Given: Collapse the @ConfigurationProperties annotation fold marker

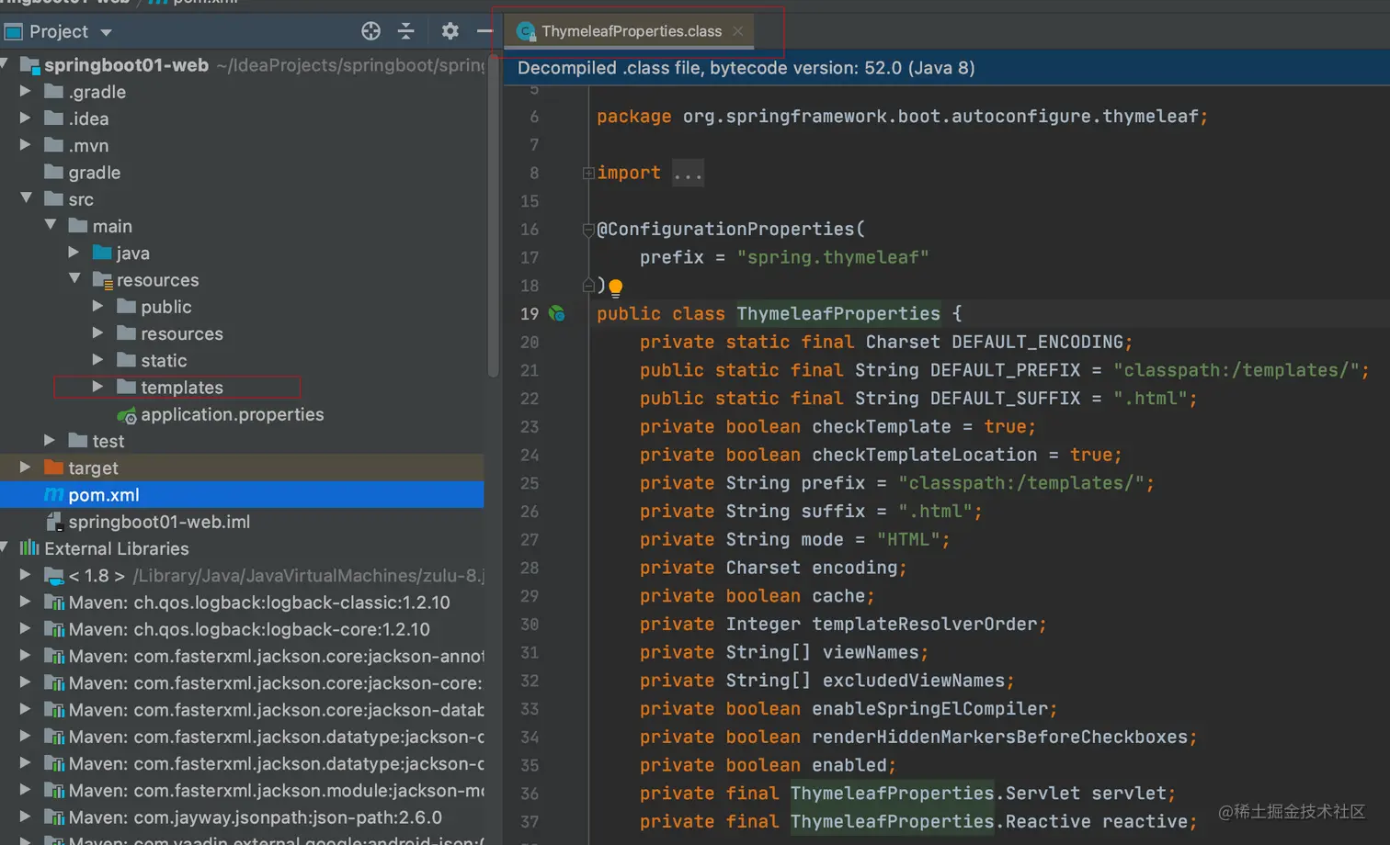Looking at the screenshot, I should point(588,230).
